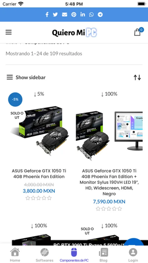Share on LinkedIn icon
This screenshot has width=148, height=263.
83,14
